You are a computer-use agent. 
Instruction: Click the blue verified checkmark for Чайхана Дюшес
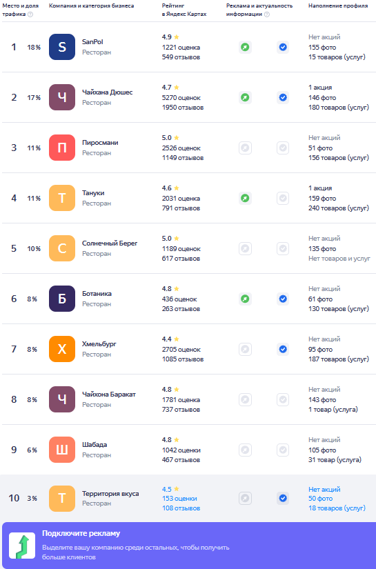[283, 98]
